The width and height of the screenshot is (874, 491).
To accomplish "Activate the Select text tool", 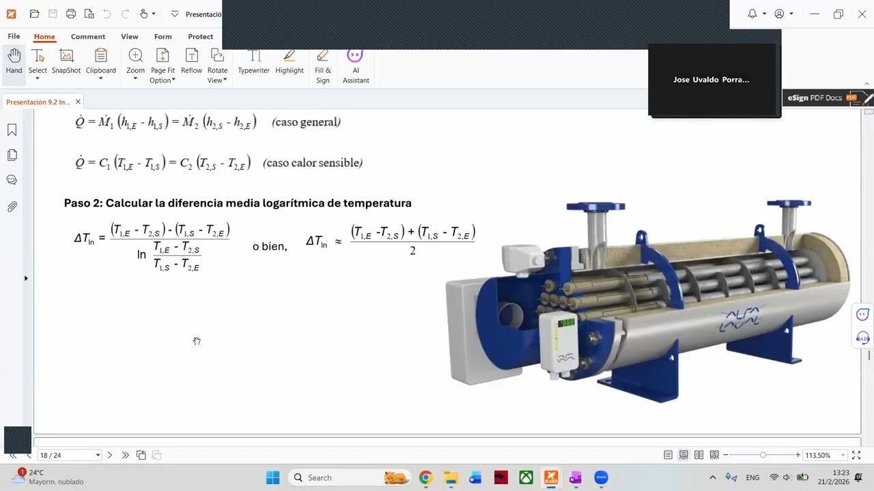I will [x=38, y=60].
